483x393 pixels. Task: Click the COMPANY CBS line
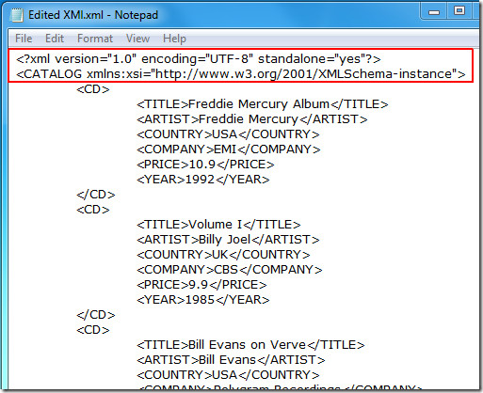230,270
